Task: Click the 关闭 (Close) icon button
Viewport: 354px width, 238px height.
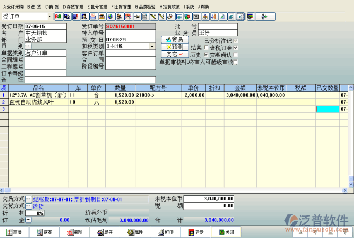Action: pyautogui.click(x=226, y=233)
